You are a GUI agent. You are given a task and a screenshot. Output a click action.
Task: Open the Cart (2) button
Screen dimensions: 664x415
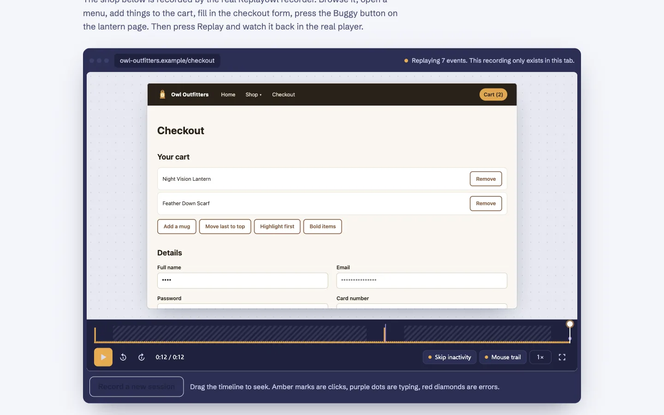pos(493,95)
